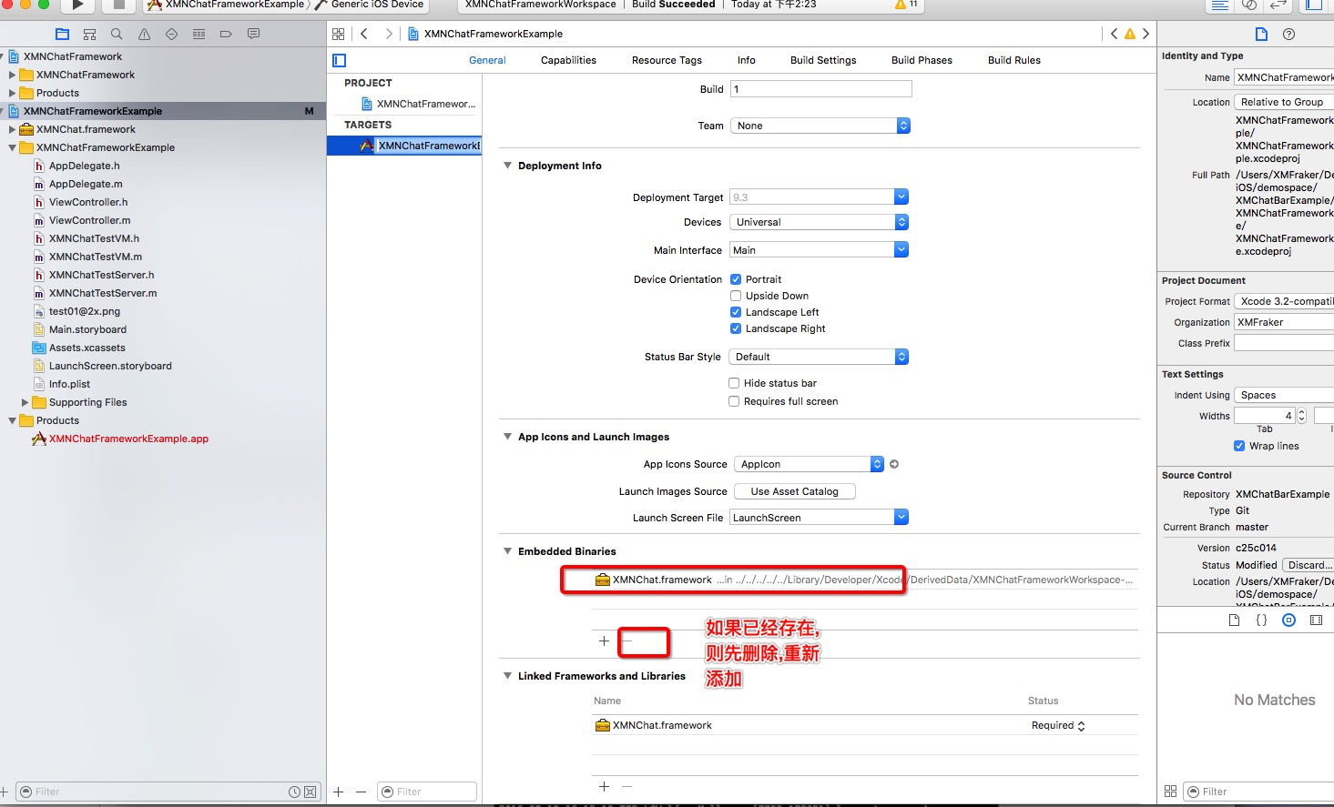
Task: Change Required status of XMNChat.framework
Action: (x=1057, y=726)
